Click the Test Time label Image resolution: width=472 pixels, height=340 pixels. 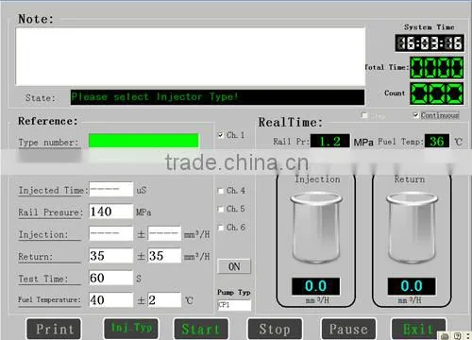[x=43, y=279]
